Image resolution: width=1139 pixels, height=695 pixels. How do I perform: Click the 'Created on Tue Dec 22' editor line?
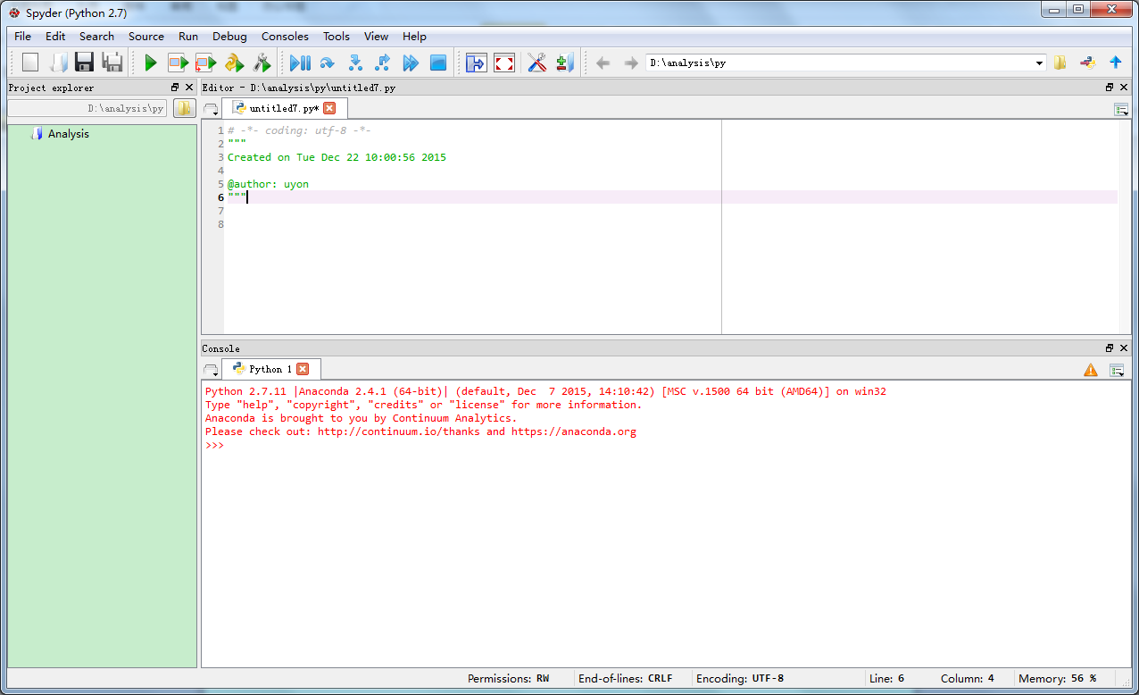(337, 157)
